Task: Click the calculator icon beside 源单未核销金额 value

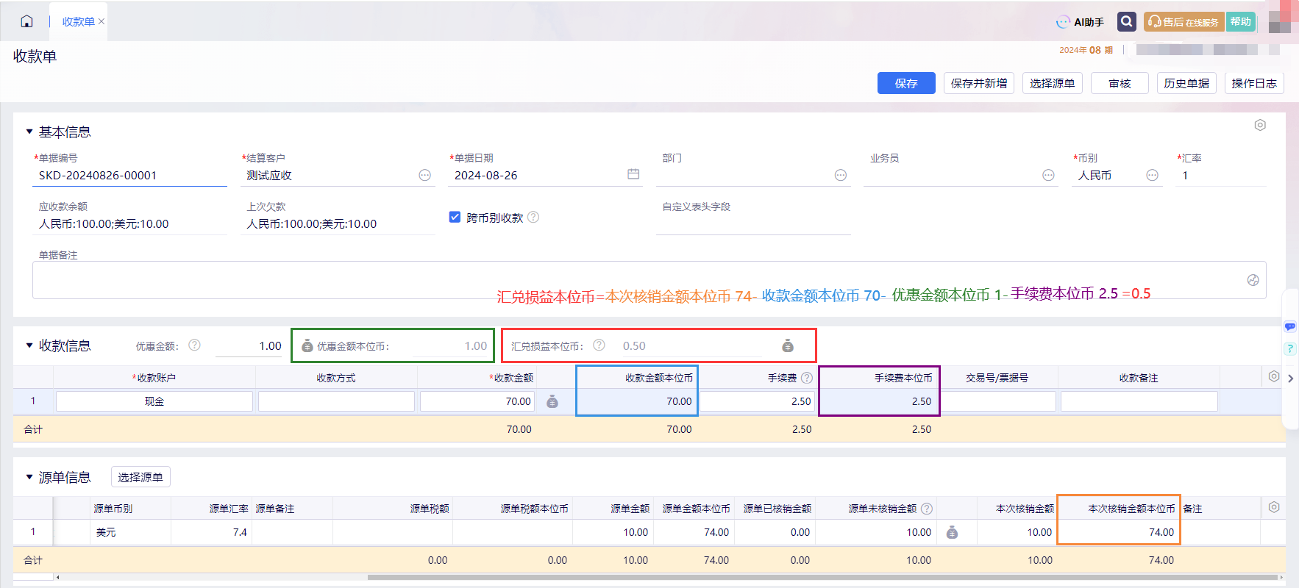Action: click(952, 532)
